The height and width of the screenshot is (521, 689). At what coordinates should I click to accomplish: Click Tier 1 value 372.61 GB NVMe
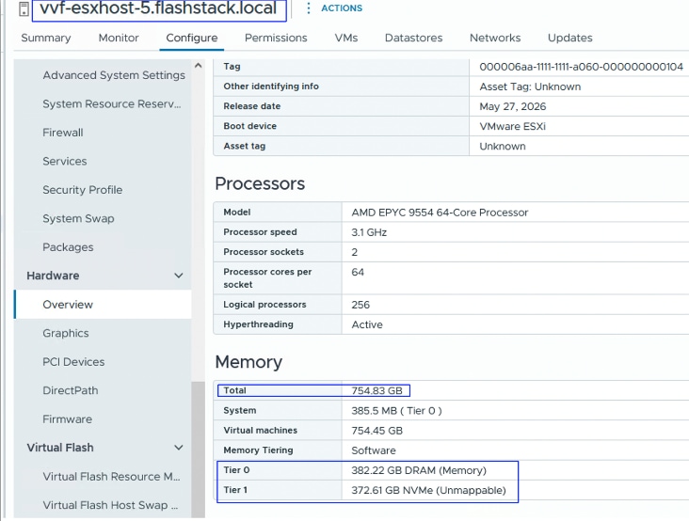tap(428, 490)
